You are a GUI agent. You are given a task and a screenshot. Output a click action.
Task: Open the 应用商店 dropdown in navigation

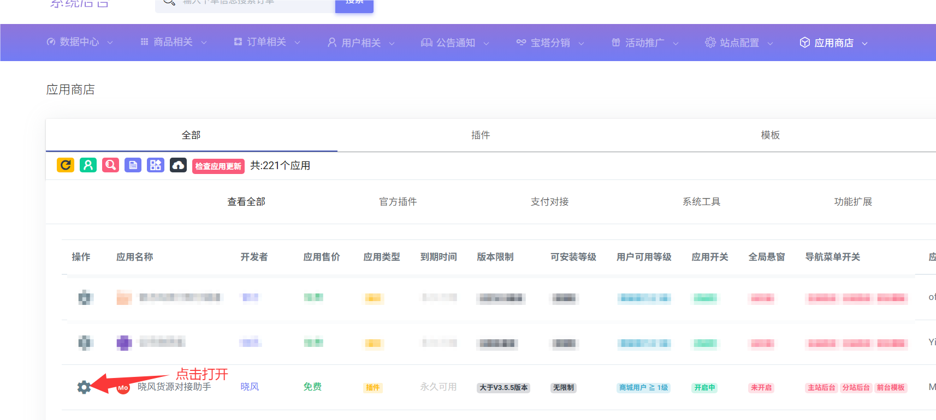click(x=833, y=43)
